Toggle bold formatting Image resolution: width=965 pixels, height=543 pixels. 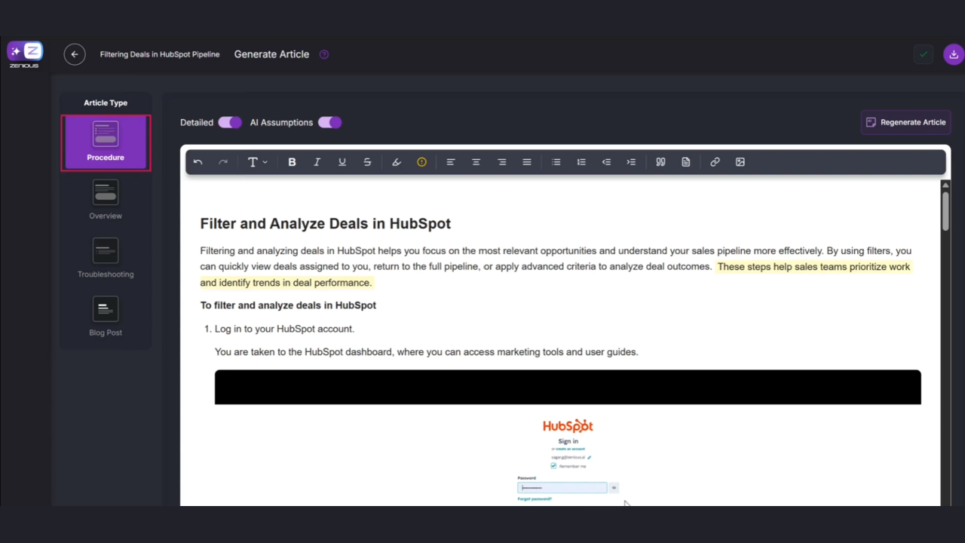[292, 162]
